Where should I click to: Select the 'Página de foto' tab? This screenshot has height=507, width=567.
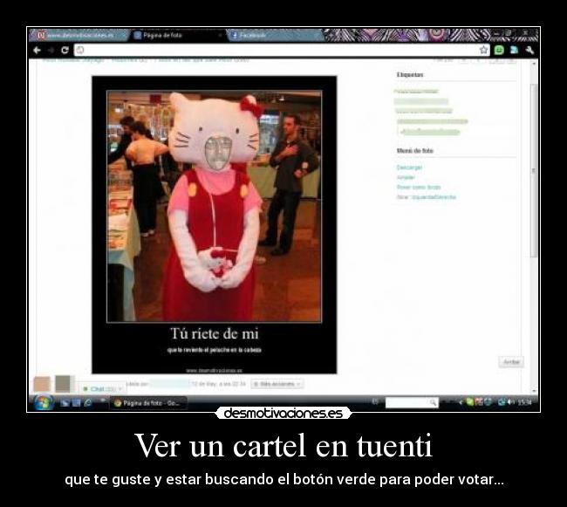pyautogui.click(x=176, y=35)
